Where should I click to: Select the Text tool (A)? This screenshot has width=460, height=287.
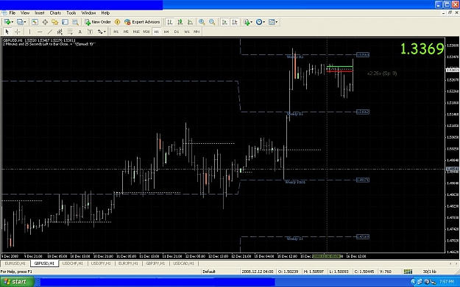pos(79,32)
